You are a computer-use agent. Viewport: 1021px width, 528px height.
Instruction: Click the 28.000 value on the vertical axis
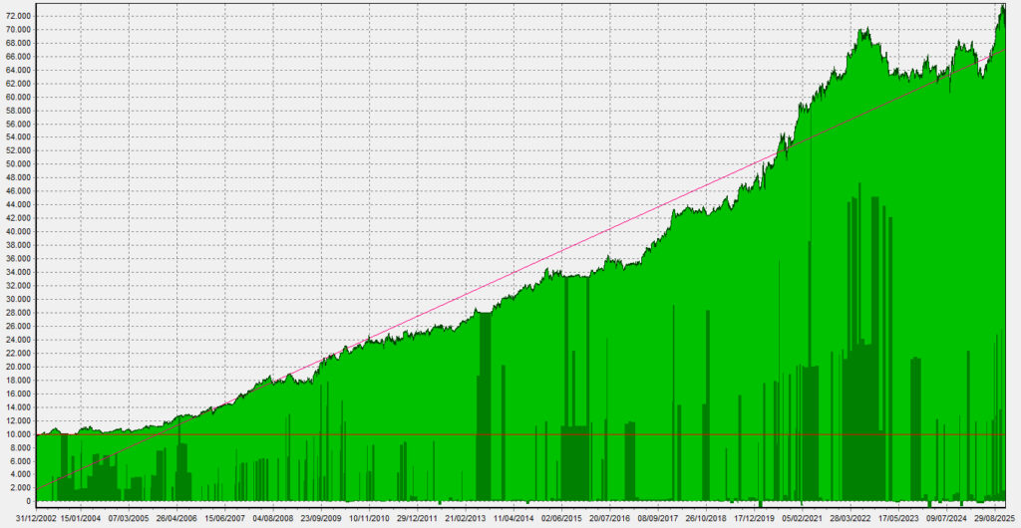coord(21,313)
